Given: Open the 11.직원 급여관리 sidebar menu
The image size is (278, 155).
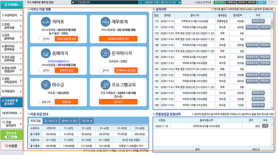Looking at the screenshot, I should point(12,124).
